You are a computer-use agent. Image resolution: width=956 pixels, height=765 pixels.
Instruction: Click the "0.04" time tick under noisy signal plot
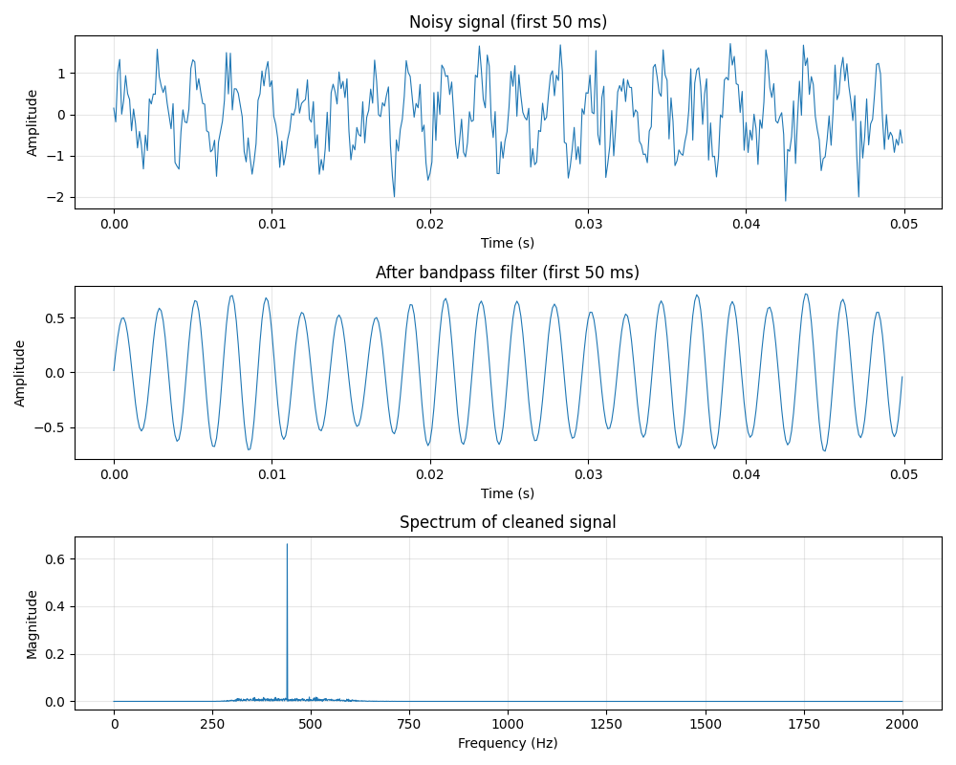pyautogui.click(x=747, y=224)
